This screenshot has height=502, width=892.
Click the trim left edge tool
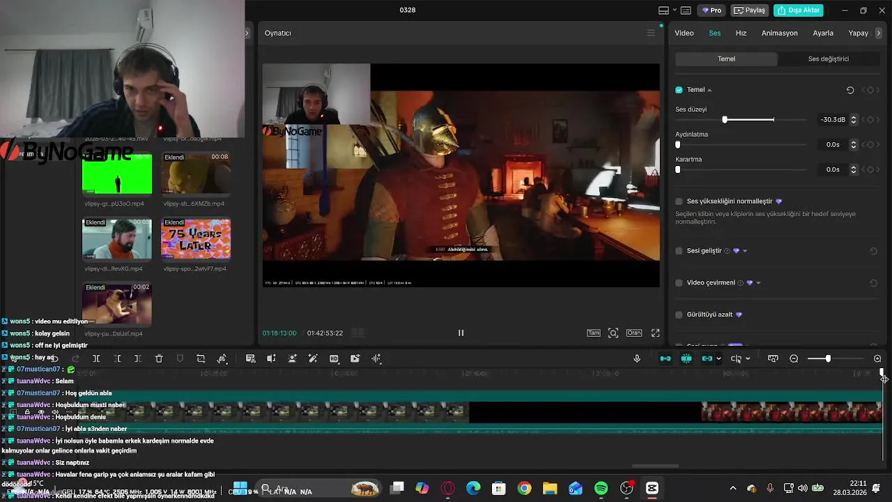(x=117, y=358)
